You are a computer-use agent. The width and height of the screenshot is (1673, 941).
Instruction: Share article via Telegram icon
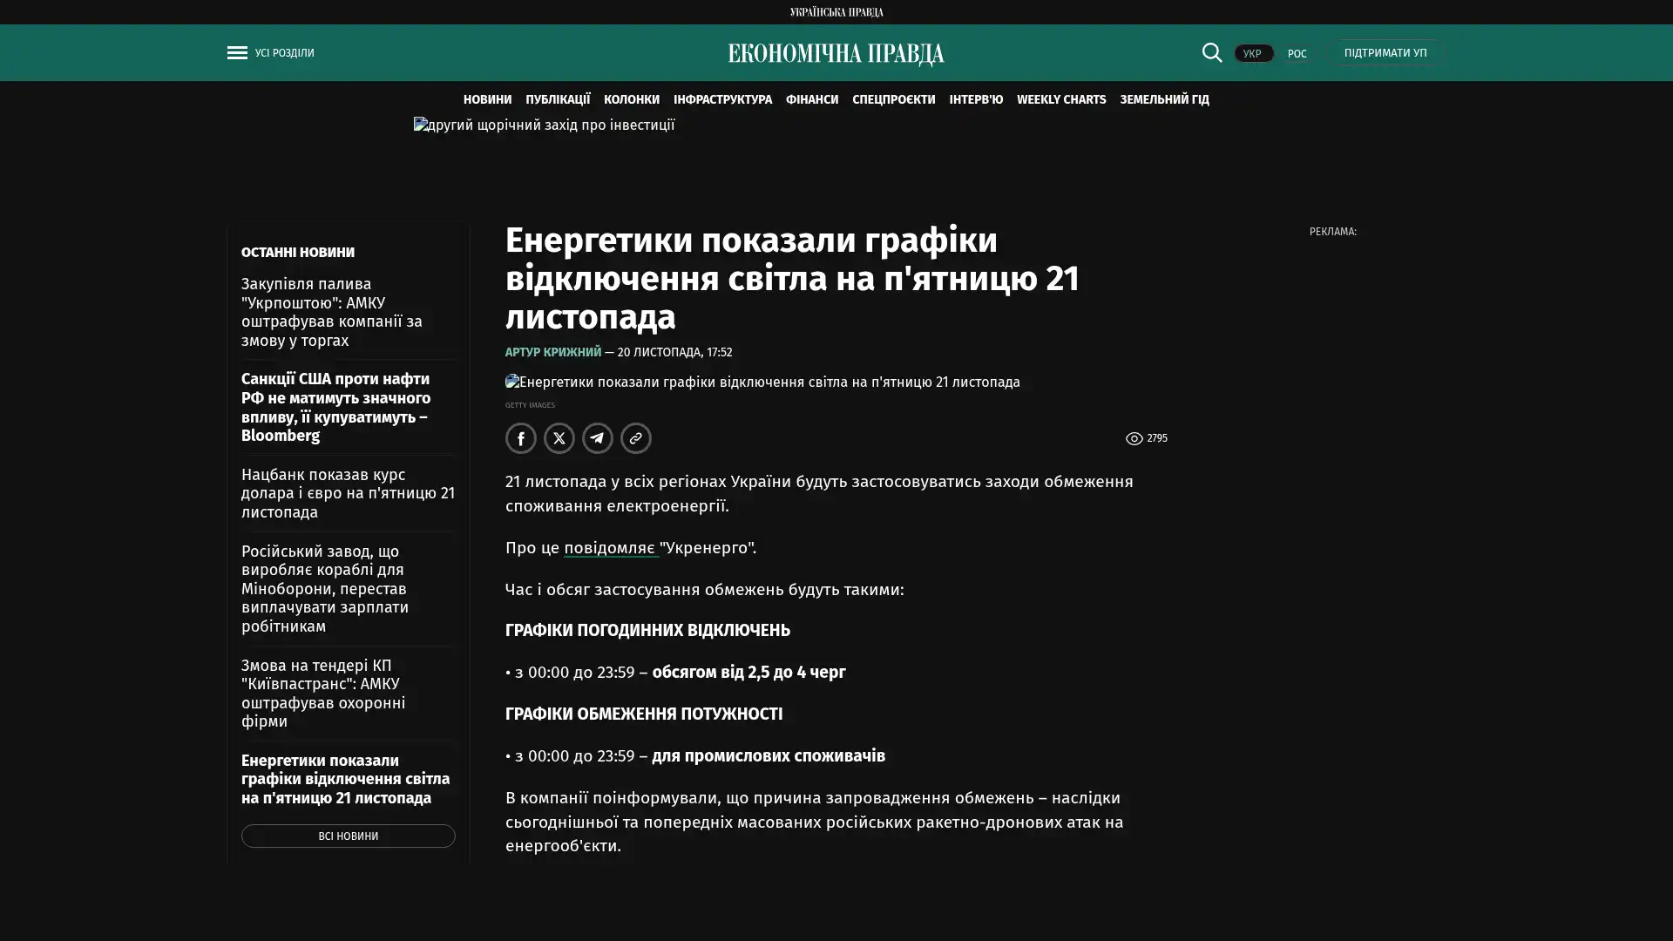pyautogui.click(x=597, y=438)
